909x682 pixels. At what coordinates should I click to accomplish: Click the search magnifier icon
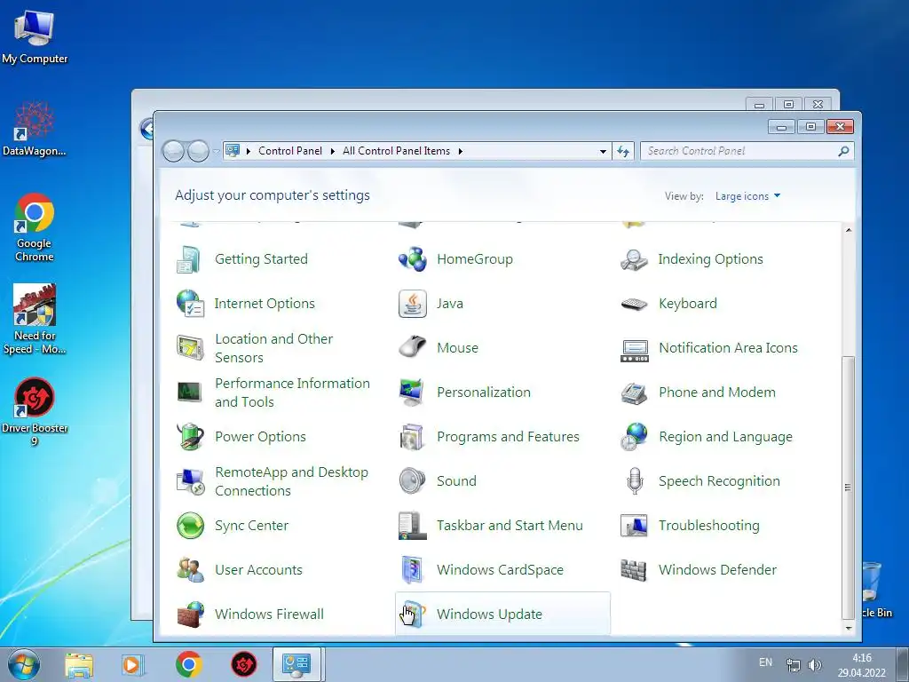point(843,151)
